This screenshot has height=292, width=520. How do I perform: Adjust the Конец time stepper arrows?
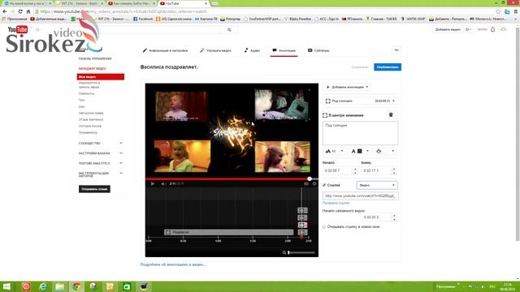394,171
